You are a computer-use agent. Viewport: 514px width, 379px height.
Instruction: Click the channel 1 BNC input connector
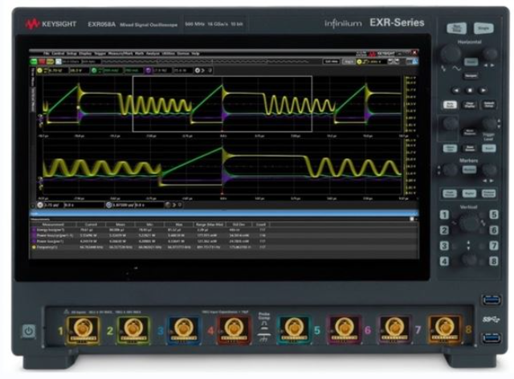pyautogui.click(x=82, y=328)
